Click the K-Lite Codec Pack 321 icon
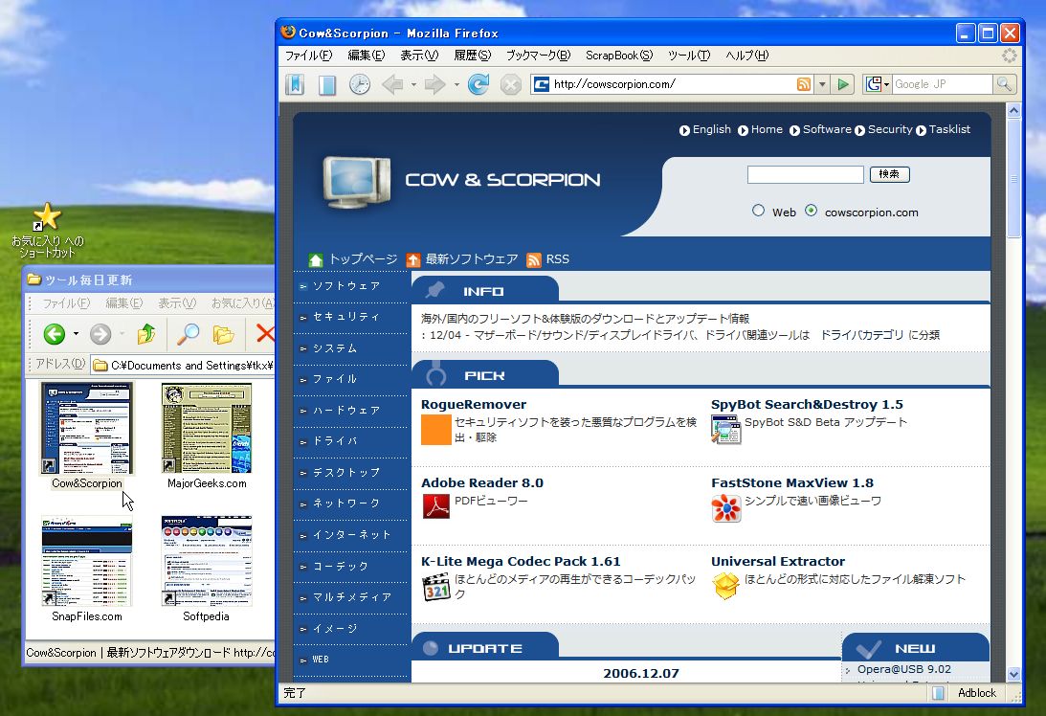The width and height of the screenshot is (1046, 716). [x=436, y=587]
